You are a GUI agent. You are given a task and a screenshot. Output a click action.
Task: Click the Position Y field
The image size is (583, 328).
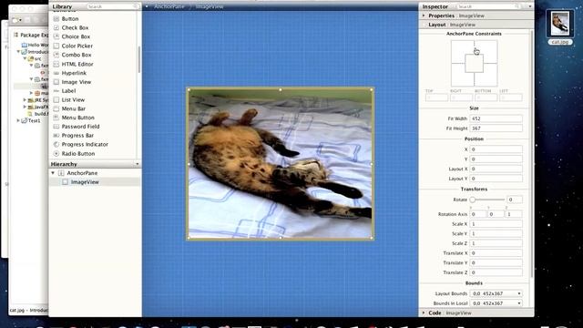tap(496, 159)
